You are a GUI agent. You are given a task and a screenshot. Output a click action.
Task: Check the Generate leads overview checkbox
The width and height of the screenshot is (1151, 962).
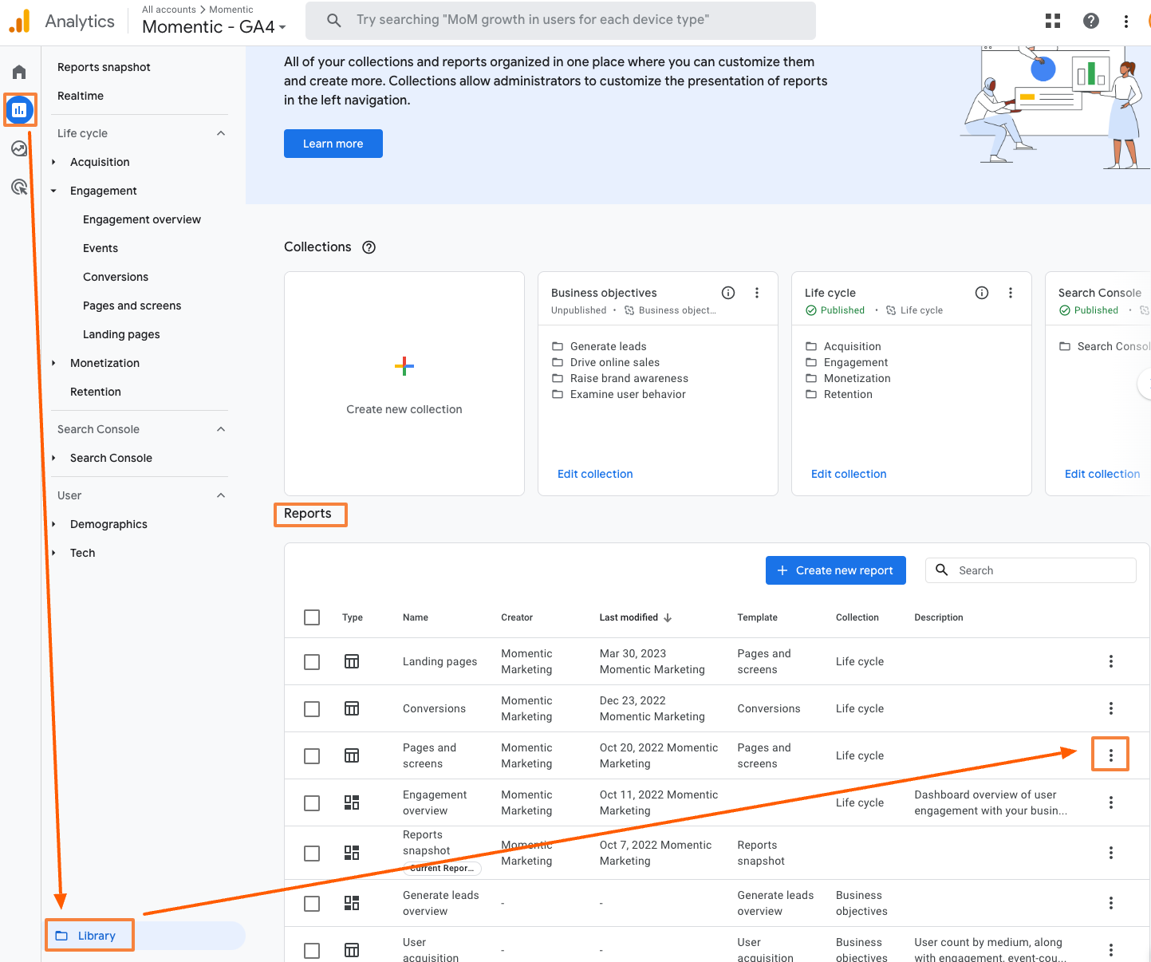click(x=312, y=904)
